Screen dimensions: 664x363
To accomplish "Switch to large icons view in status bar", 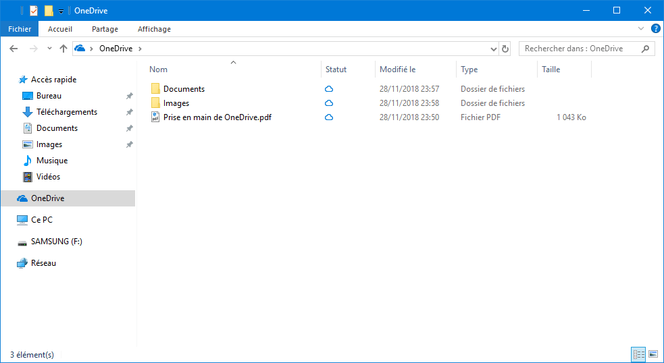I will tap(653, 354).
